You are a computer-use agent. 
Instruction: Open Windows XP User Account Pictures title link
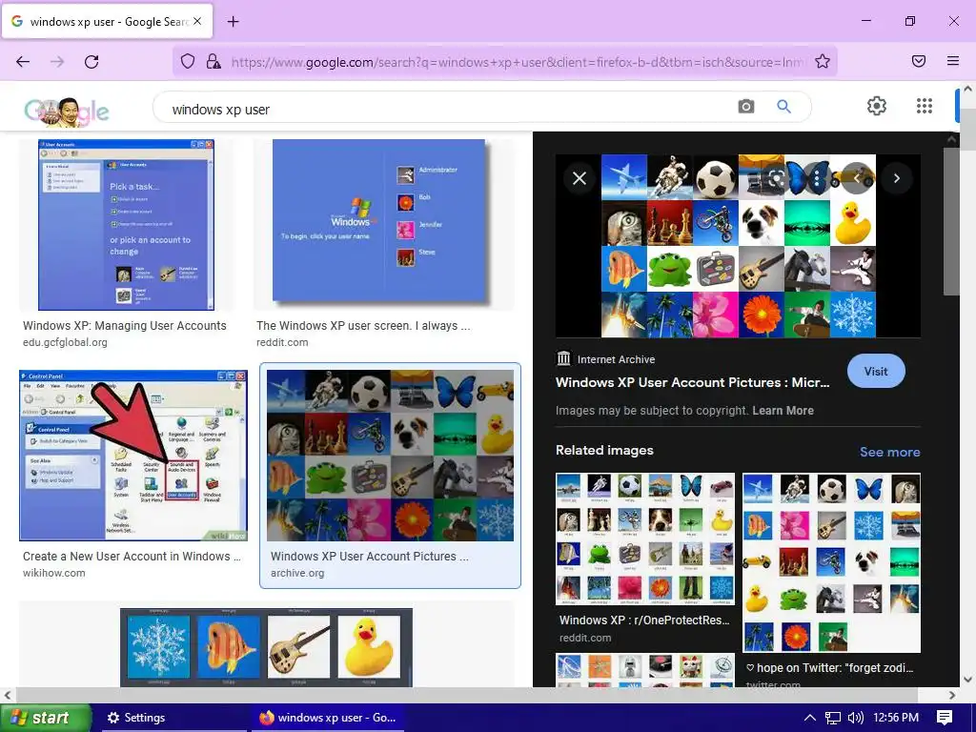(x=692, y=382)
